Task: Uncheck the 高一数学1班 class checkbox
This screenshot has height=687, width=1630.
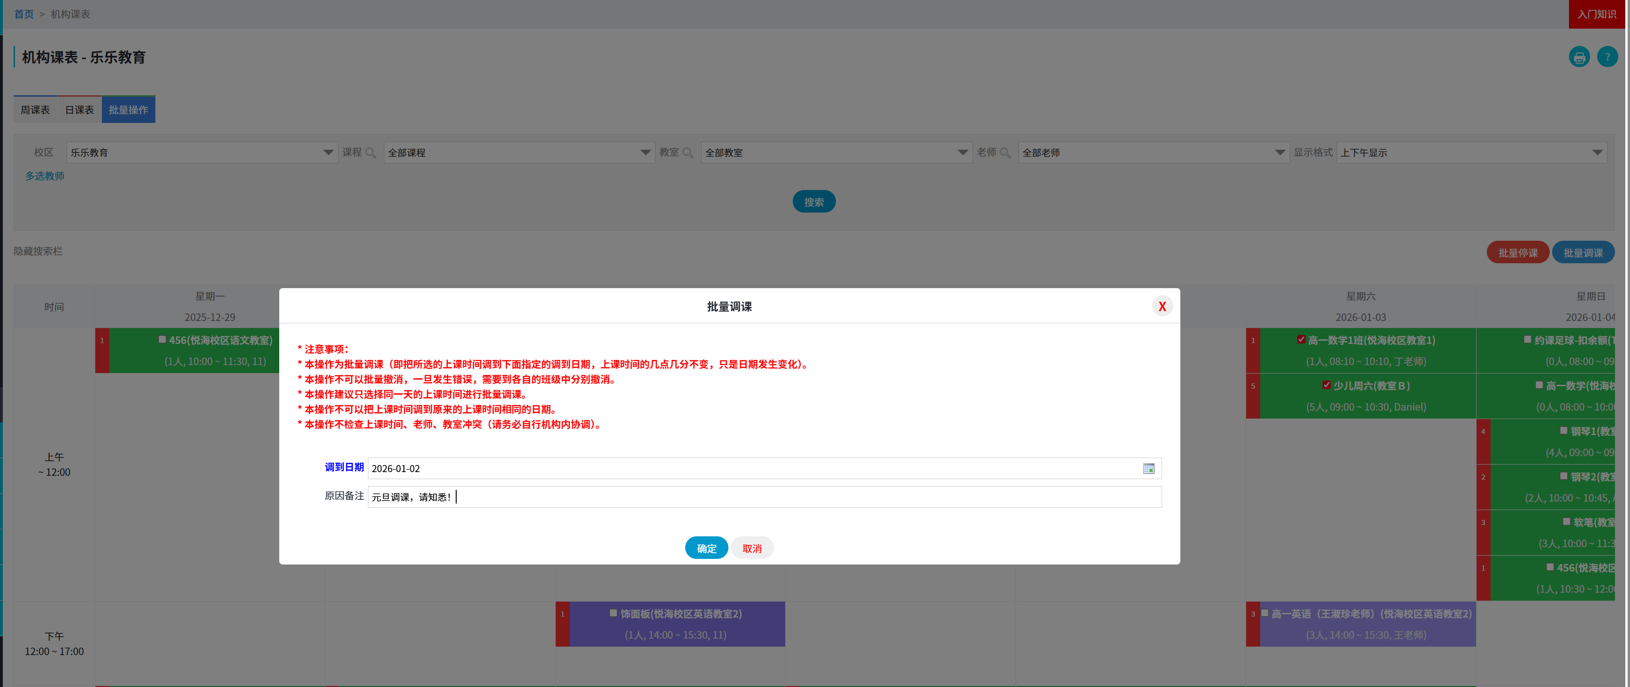Action: pos(1301,339)
